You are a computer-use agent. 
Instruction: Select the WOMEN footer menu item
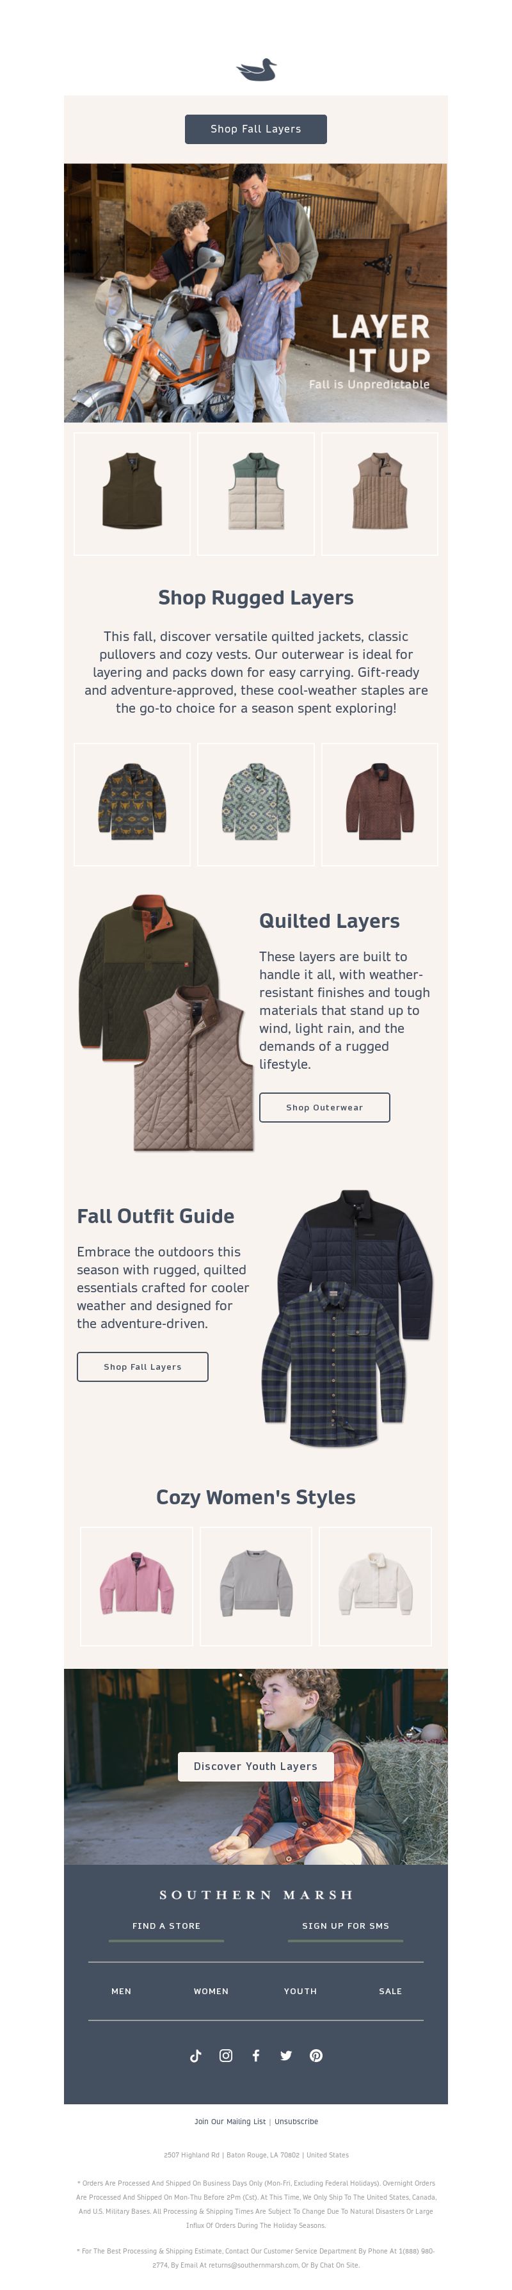[212, 1992]
